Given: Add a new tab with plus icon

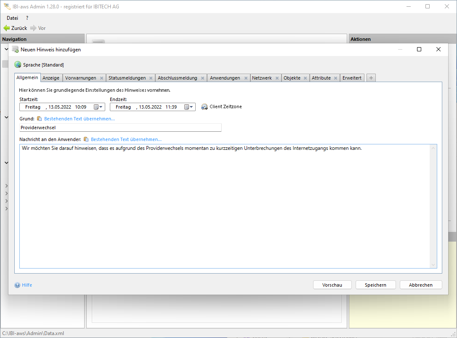Looking at the screenshot, I should [371, 78].
